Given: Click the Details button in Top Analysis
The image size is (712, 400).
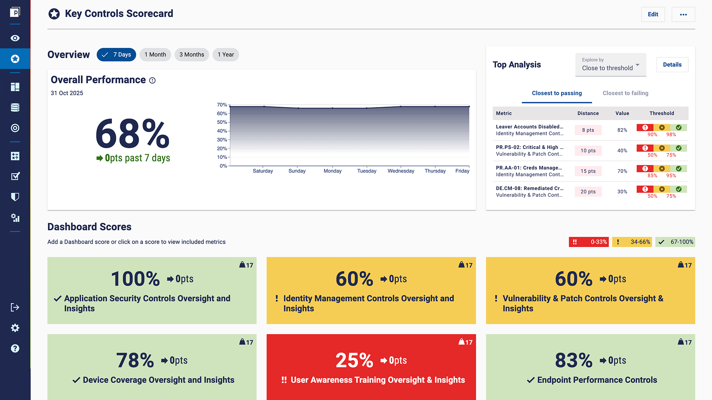Looking at the screenshot, I should coord(672,64).
